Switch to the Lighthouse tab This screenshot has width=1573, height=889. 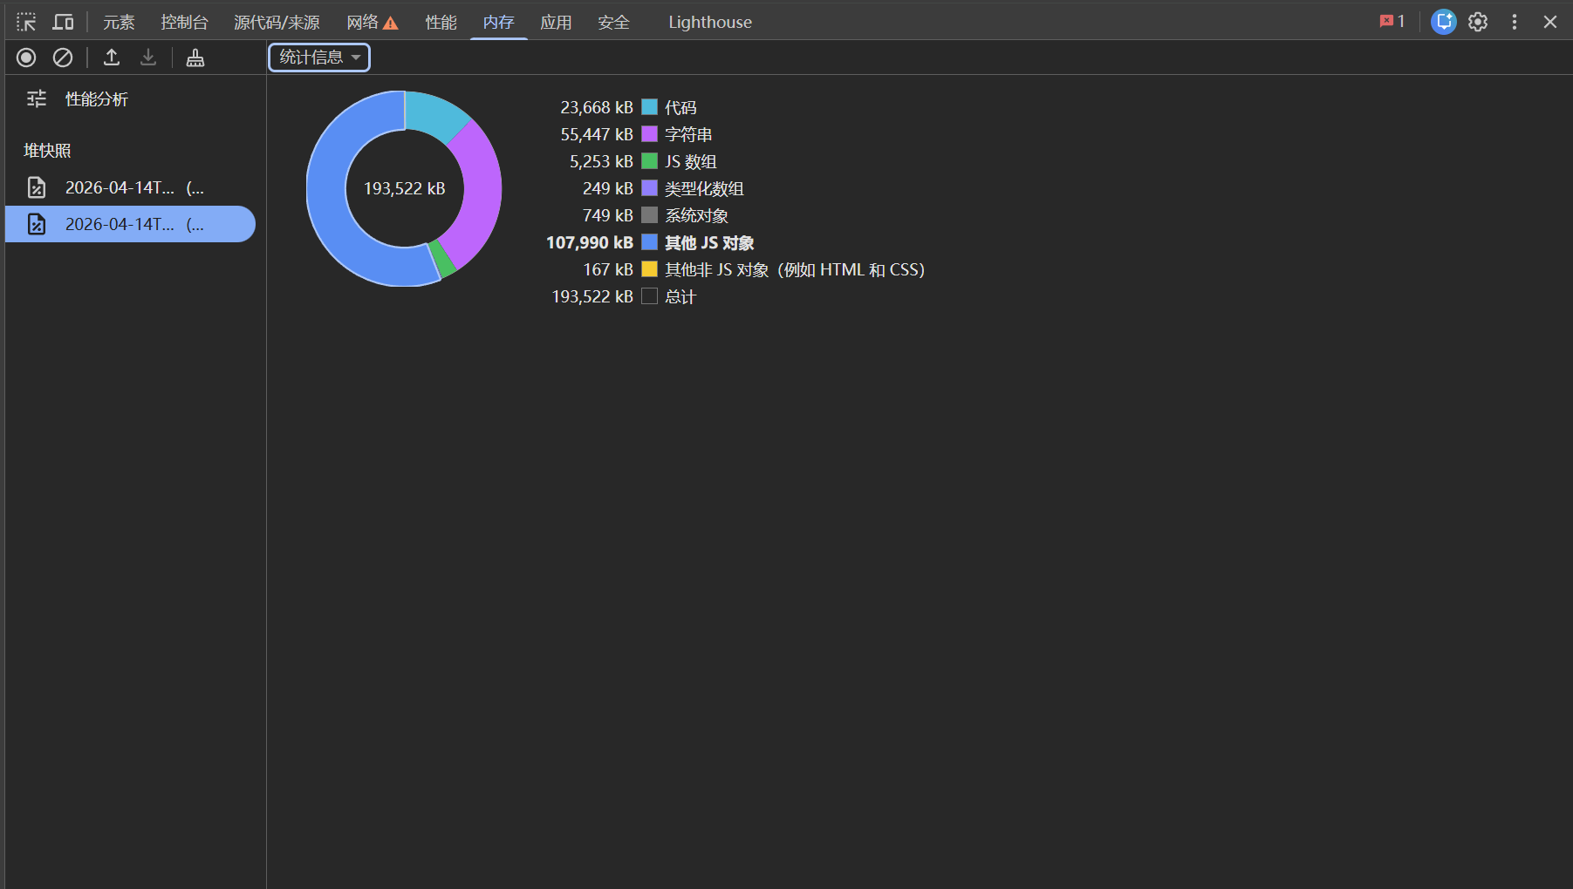point(709,22)
